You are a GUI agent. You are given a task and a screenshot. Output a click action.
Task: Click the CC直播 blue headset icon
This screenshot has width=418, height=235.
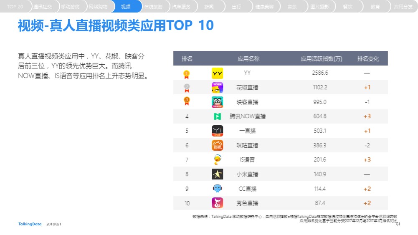[x=217, y=189]
